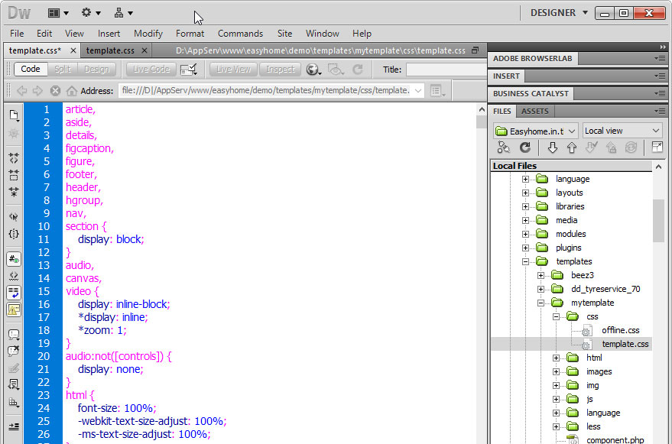Viewport: 672px width, 444px height.
Task: Expand the Files panel to full view
Action: coord(657,147)
